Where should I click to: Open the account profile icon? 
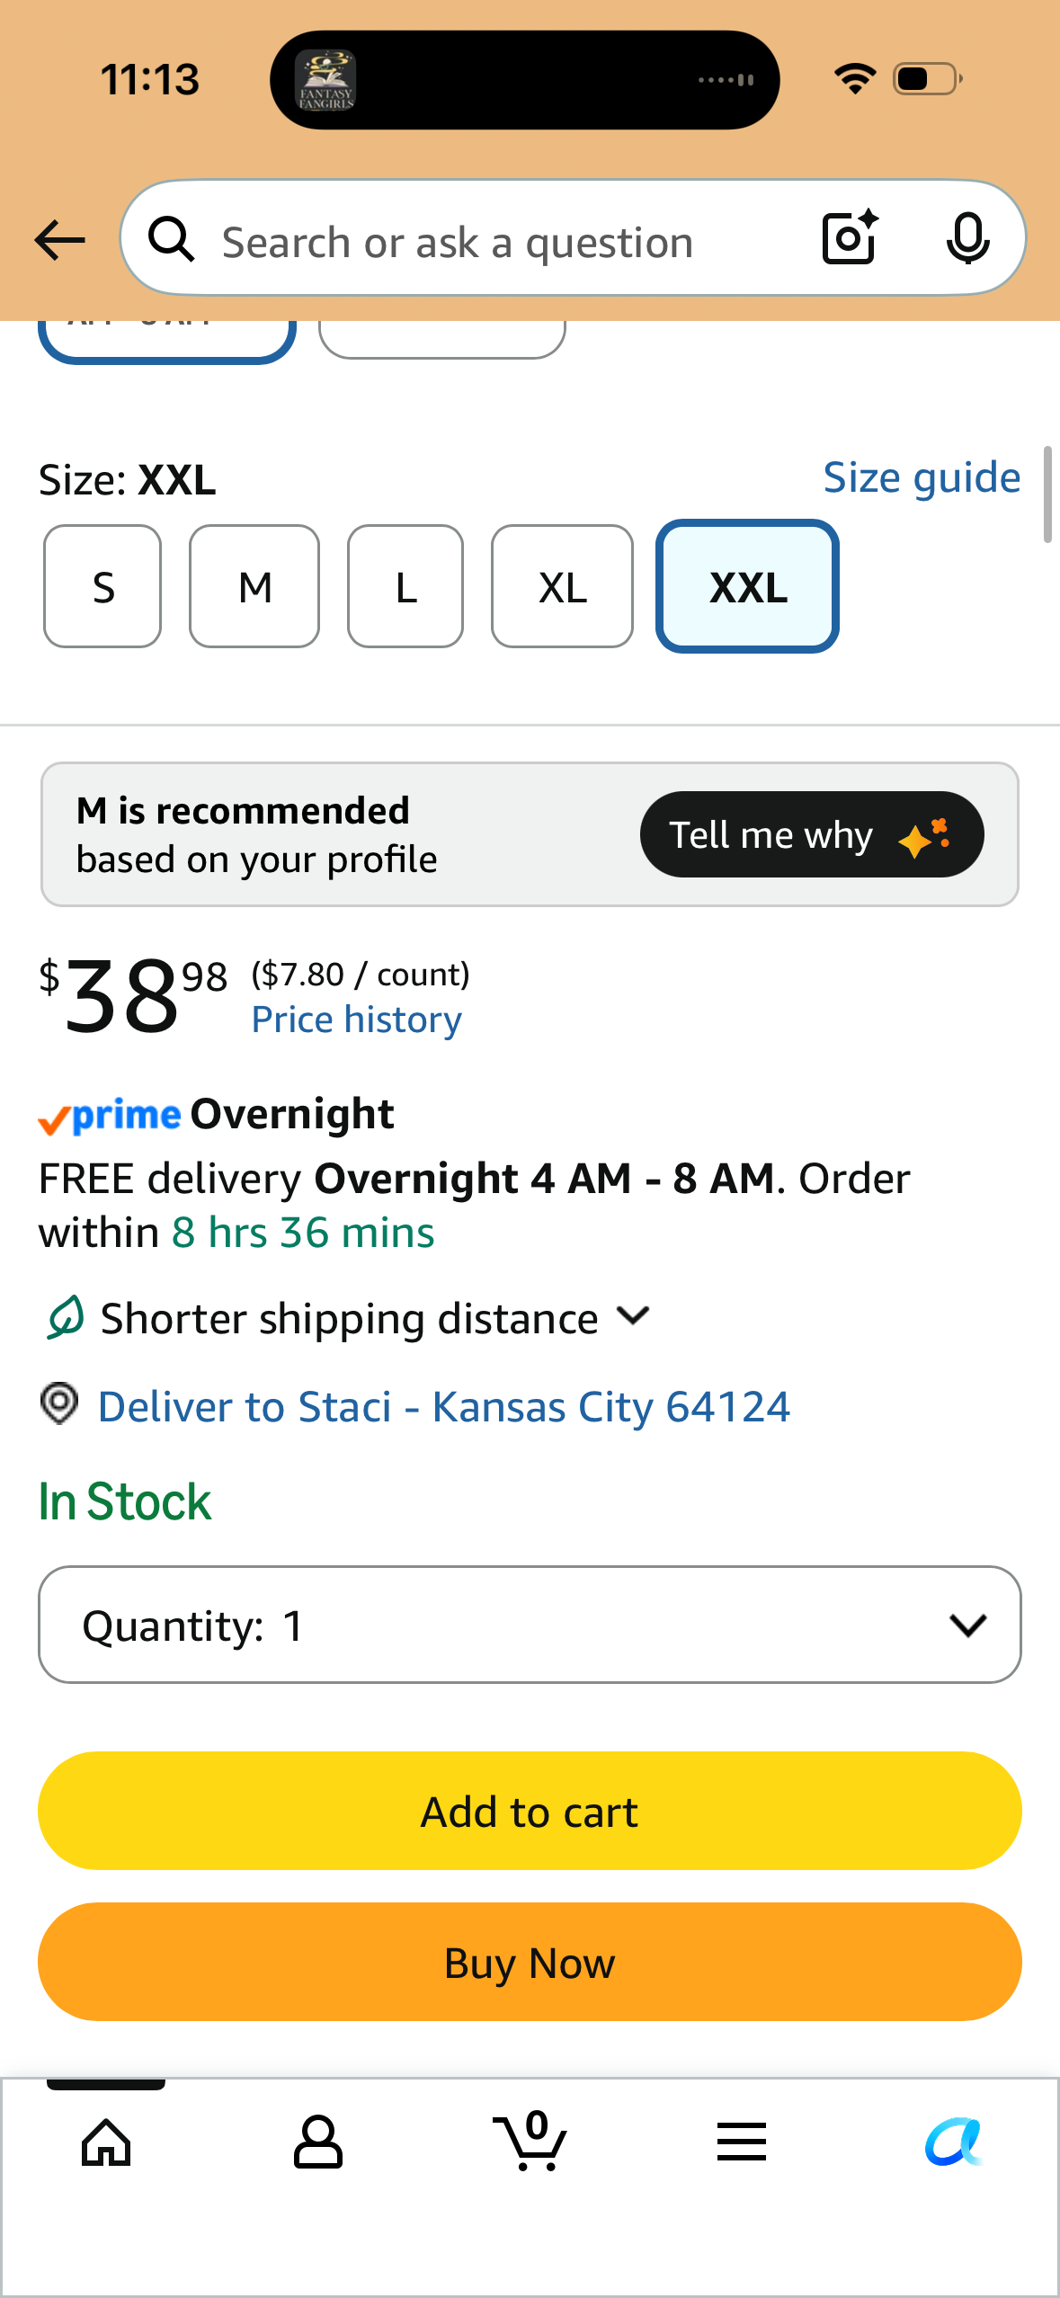click(x=318, y=2142)
